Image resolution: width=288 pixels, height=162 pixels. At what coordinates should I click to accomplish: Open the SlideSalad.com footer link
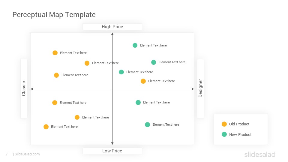coord(27,154)
